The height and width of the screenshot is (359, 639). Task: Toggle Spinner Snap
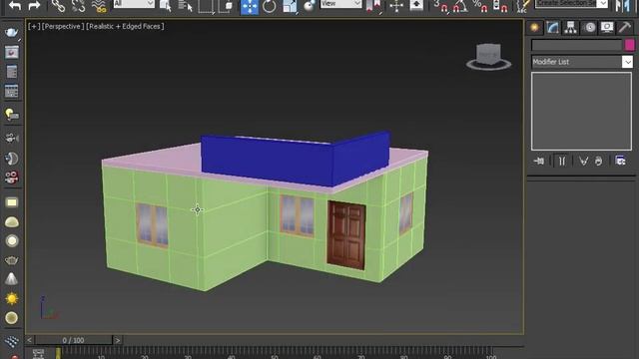500,6
